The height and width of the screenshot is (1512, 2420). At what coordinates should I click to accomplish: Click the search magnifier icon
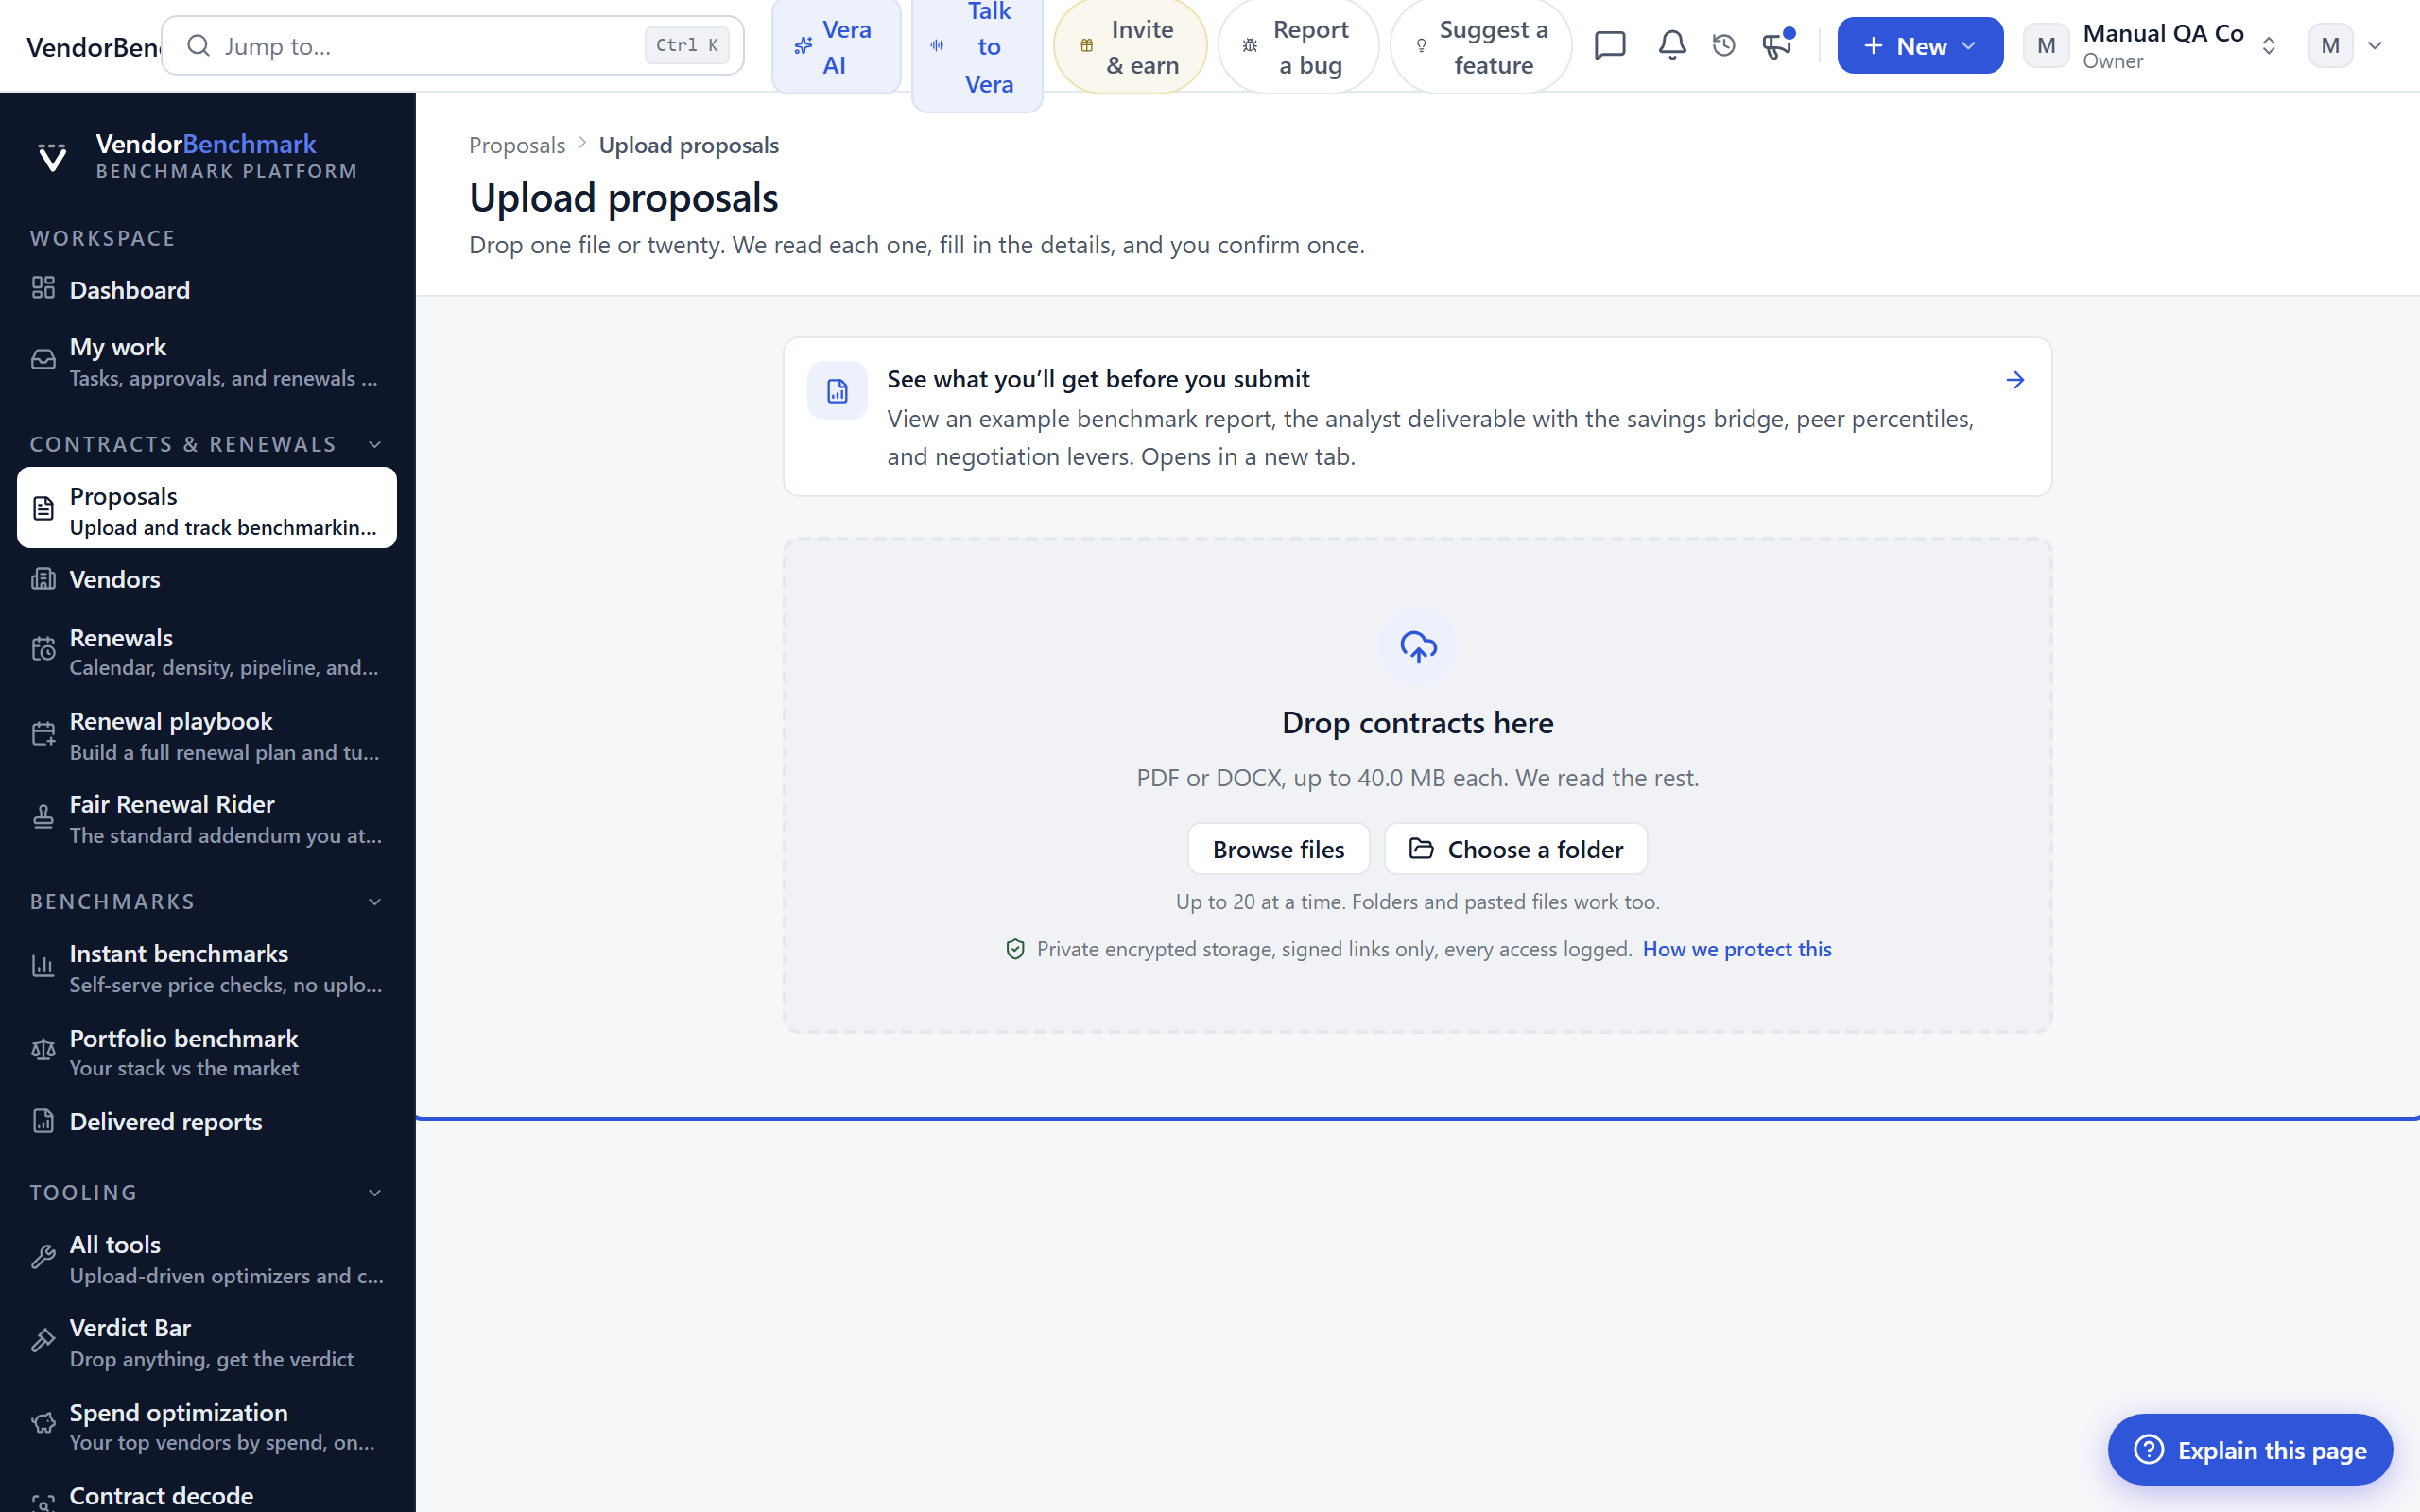click(199, 45)
